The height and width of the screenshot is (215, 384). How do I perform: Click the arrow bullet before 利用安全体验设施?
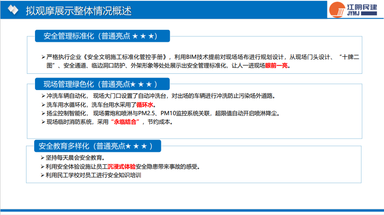click(42, 166)
